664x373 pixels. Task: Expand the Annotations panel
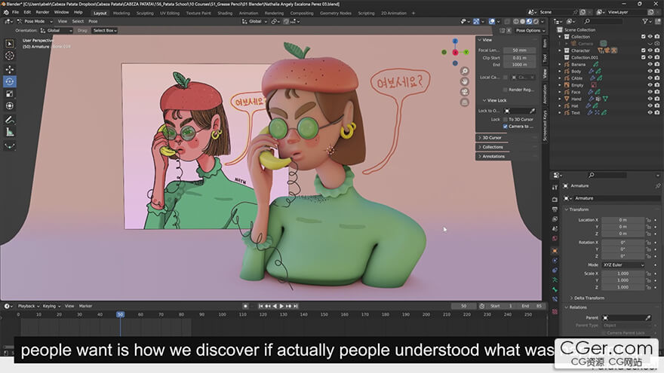[x=493, y=156]
